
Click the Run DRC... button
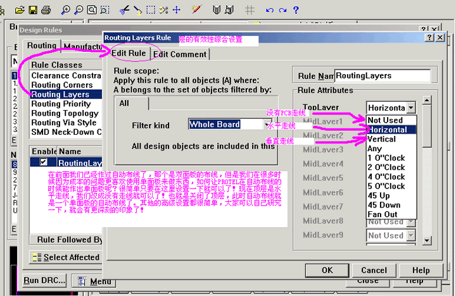pyautogui.click(x=44, y=280)
